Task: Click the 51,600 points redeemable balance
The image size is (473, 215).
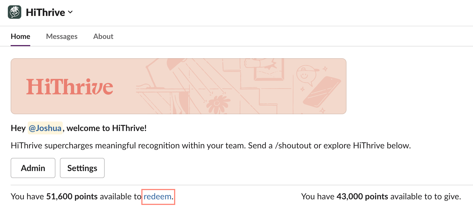Action: tap(72, 197)
